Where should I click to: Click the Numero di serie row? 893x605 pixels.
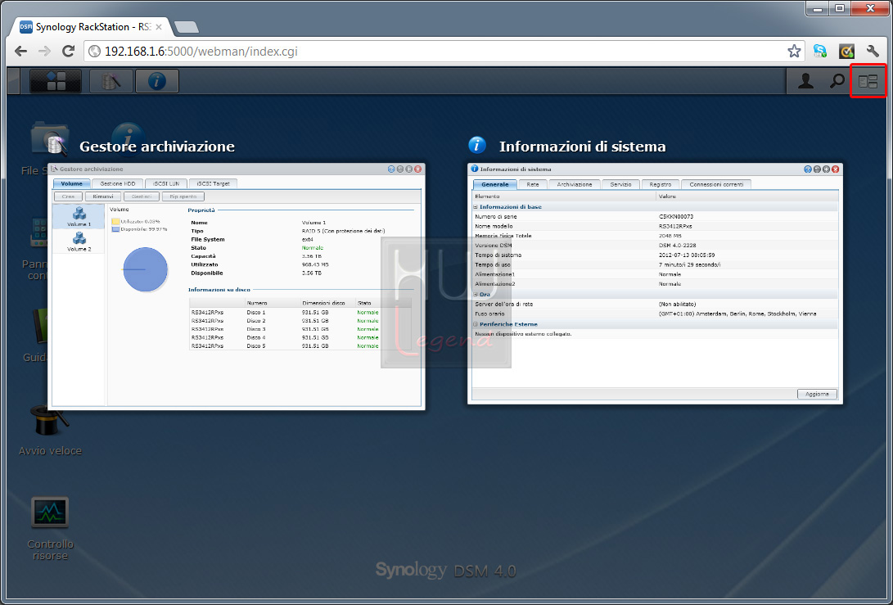pos(656,216)
